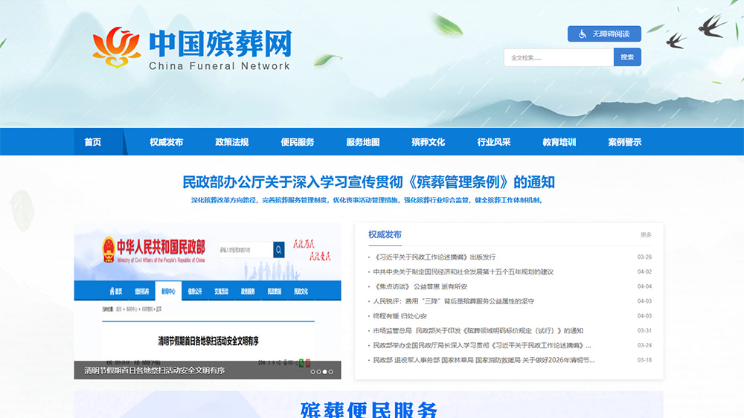This screenshot has width=744, height=418.
Task: Select the fourth carousel indicator dot
Action: click(x=331, y=372)
